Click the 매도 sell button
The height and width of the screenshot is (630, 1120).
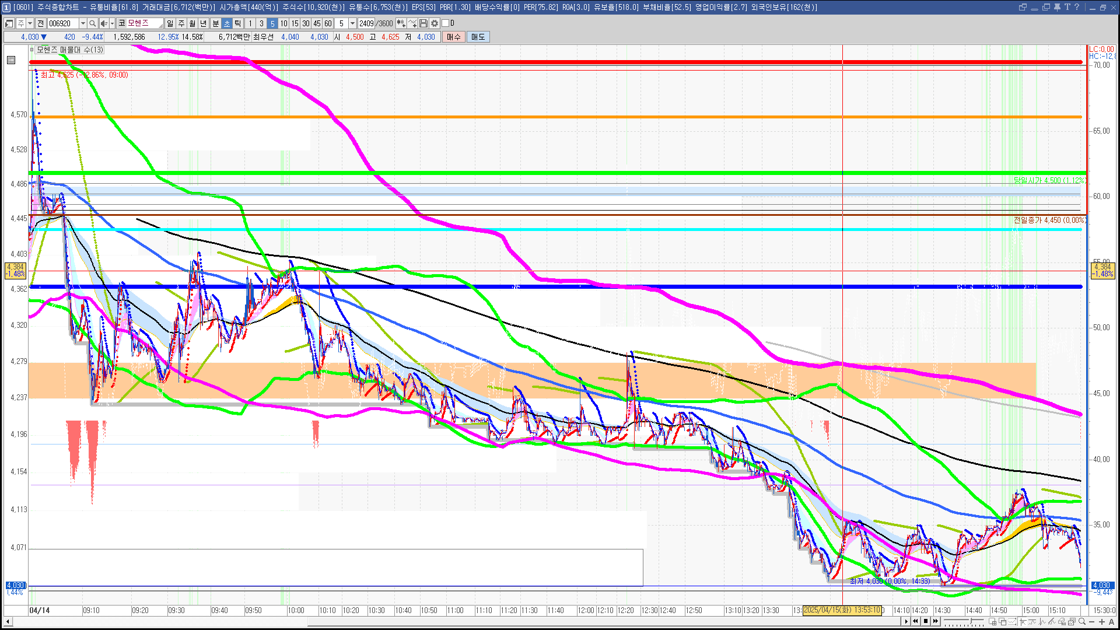[478, 37]
